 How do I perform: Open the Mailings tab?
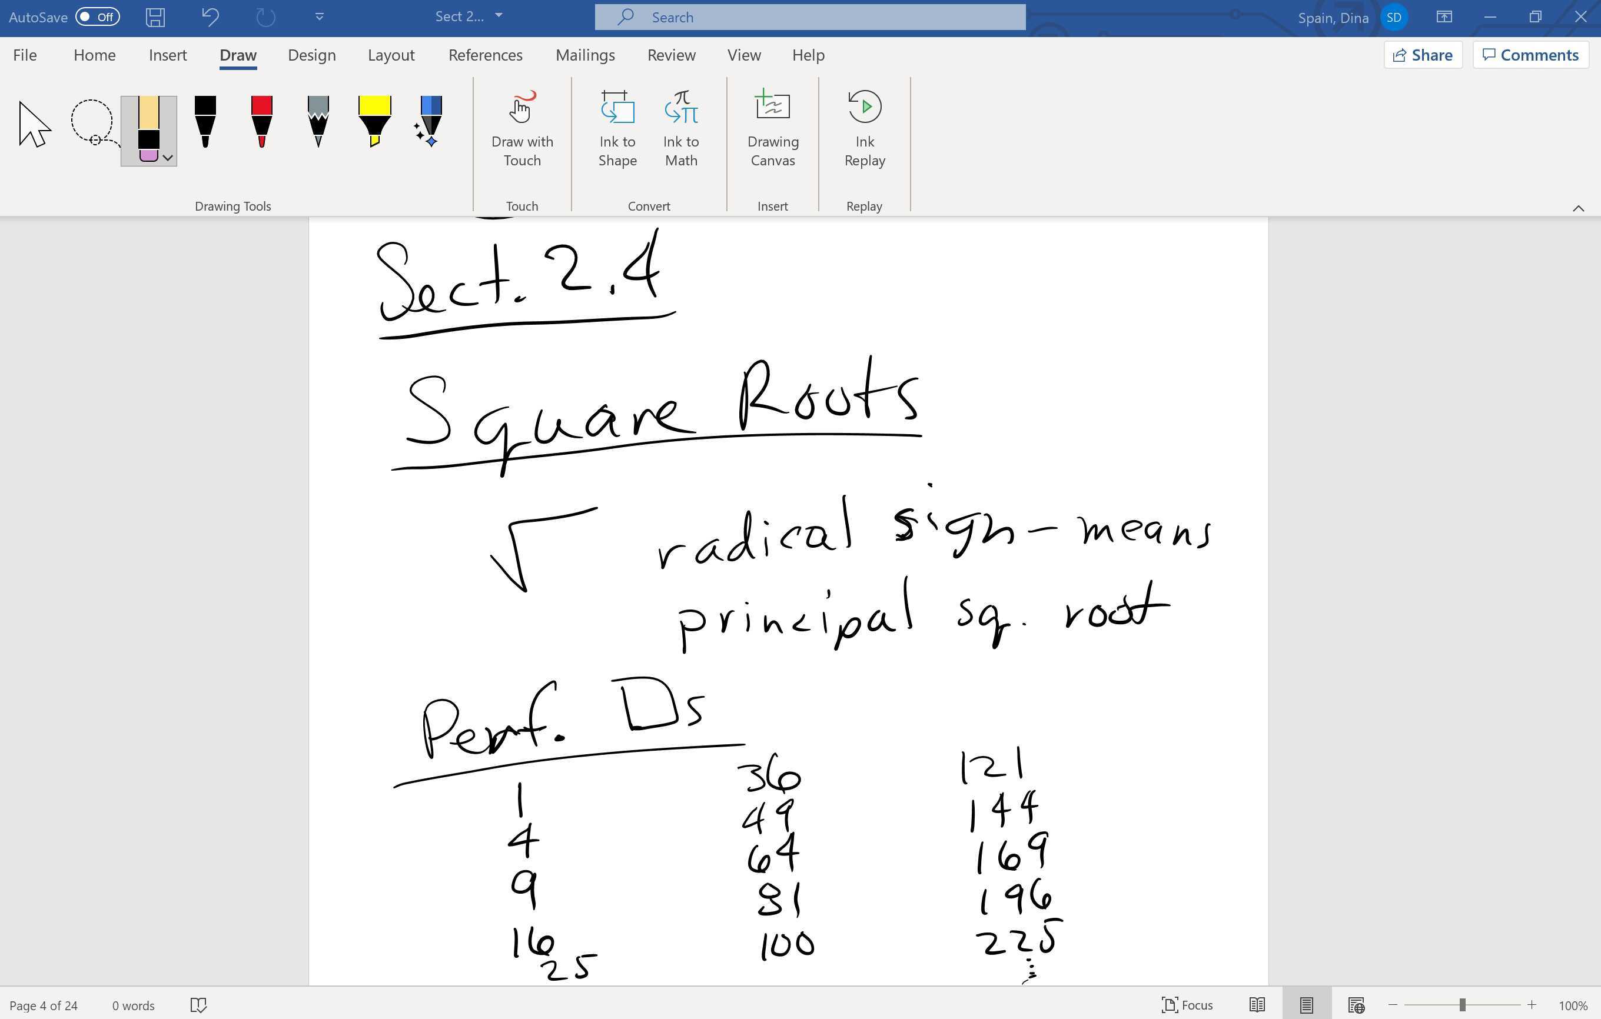(x=585, y=55)
